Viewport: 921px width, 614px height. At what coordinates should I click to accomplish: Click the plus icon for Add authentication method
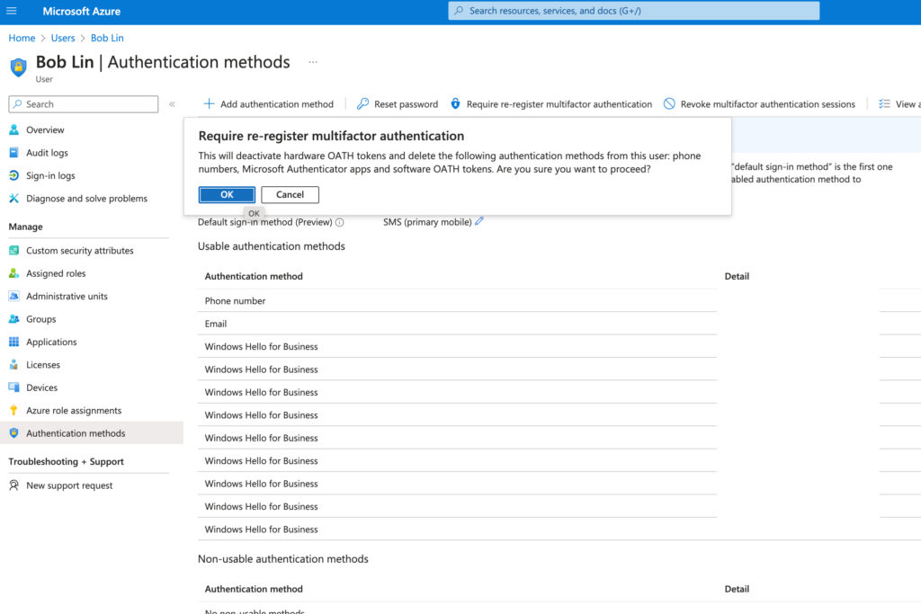click(209, 104)
